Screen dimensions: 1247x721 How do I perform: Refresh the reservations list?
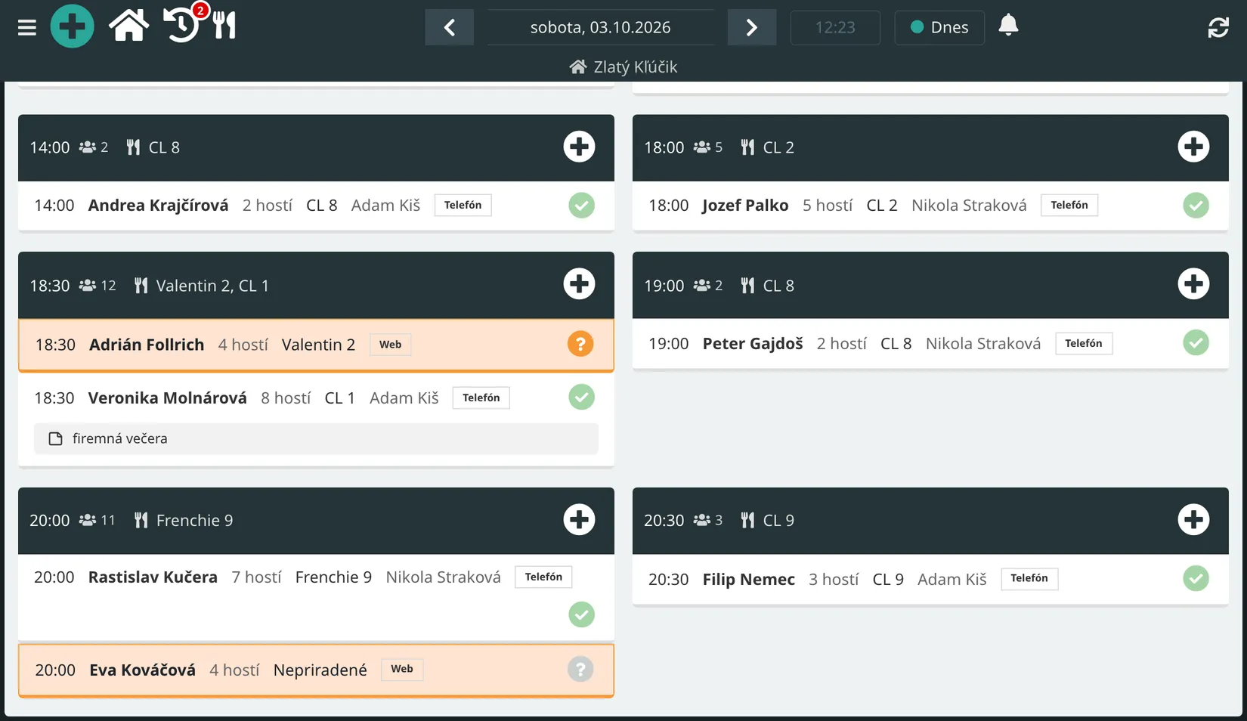(x=1218, y=28)
